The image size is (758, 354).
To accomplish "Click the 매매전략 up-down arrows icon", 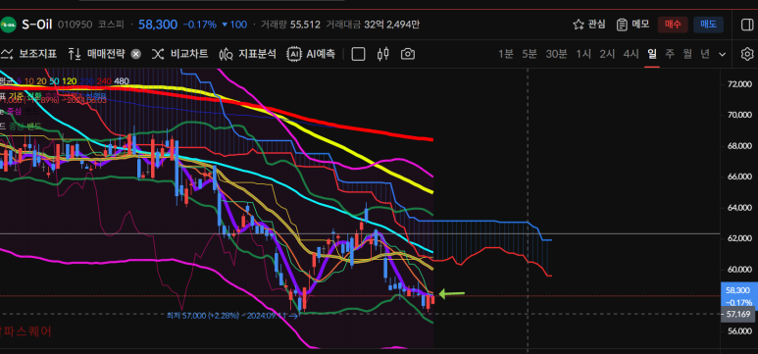I will (x=74, y=54).
